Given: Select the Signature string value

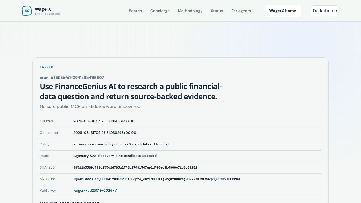Looking at the screenshot, I should coord(157,179).
